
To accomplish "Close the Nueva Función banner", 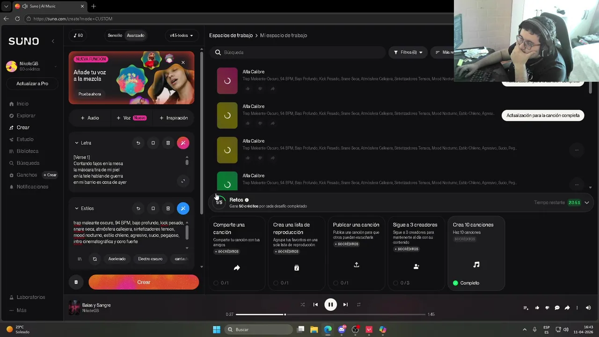I will [183, 62].
